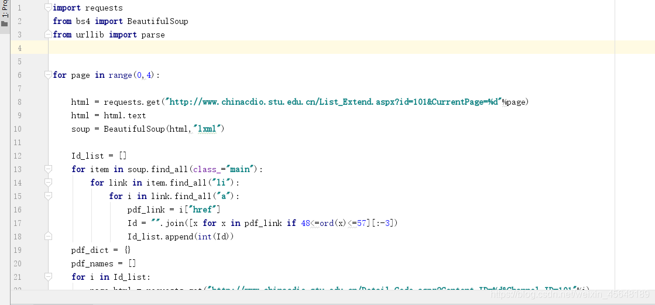The image size is (655, 305).
Task: Click line number 8 in the gutter
Action: click(20, 102)
